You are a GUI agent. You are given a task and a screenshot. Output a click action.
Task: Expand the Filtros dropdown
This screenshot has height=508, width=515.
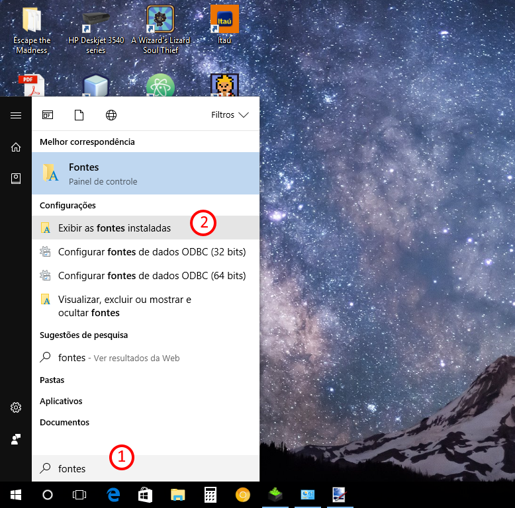[x=230, y=115]
